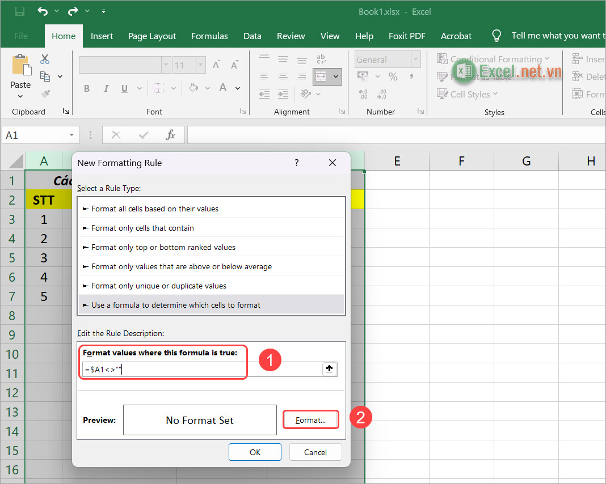Click the Orientation text angle icon
606x484 pixels.
(306, 94)
